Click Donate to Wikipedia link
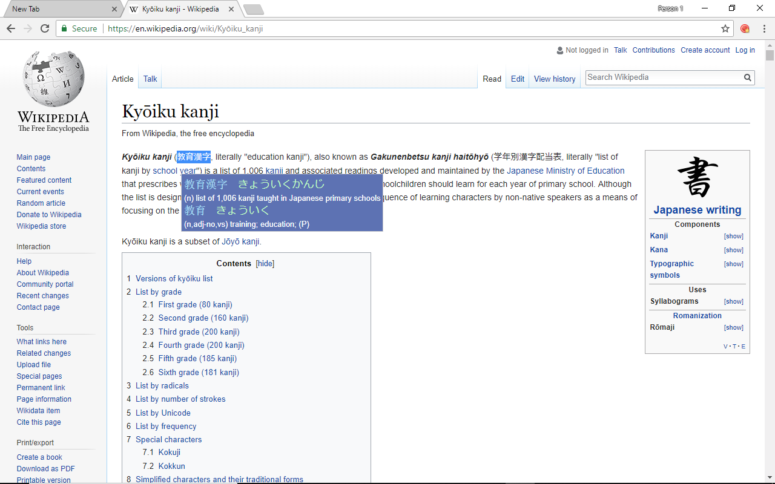Image resolution: width=775 pixels, height=484 pixels. [x=49, y=215]
